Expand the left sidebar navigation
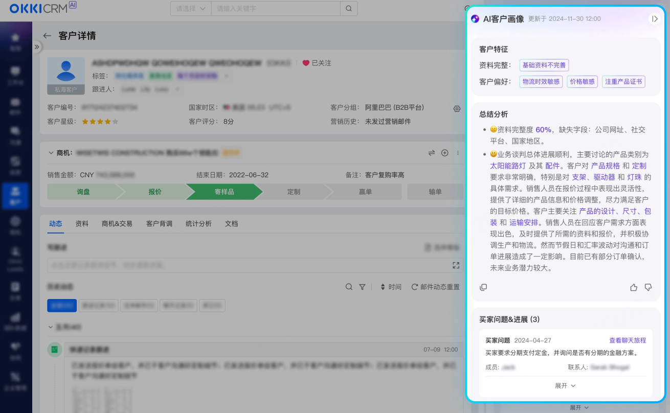 click(37, 47)
